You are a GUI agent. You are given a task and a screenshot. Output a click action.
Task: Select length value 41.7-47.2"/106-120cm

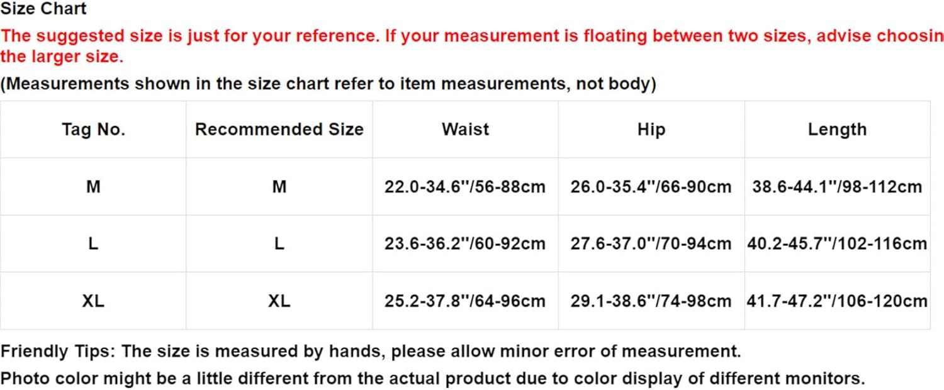click(837, 301)
